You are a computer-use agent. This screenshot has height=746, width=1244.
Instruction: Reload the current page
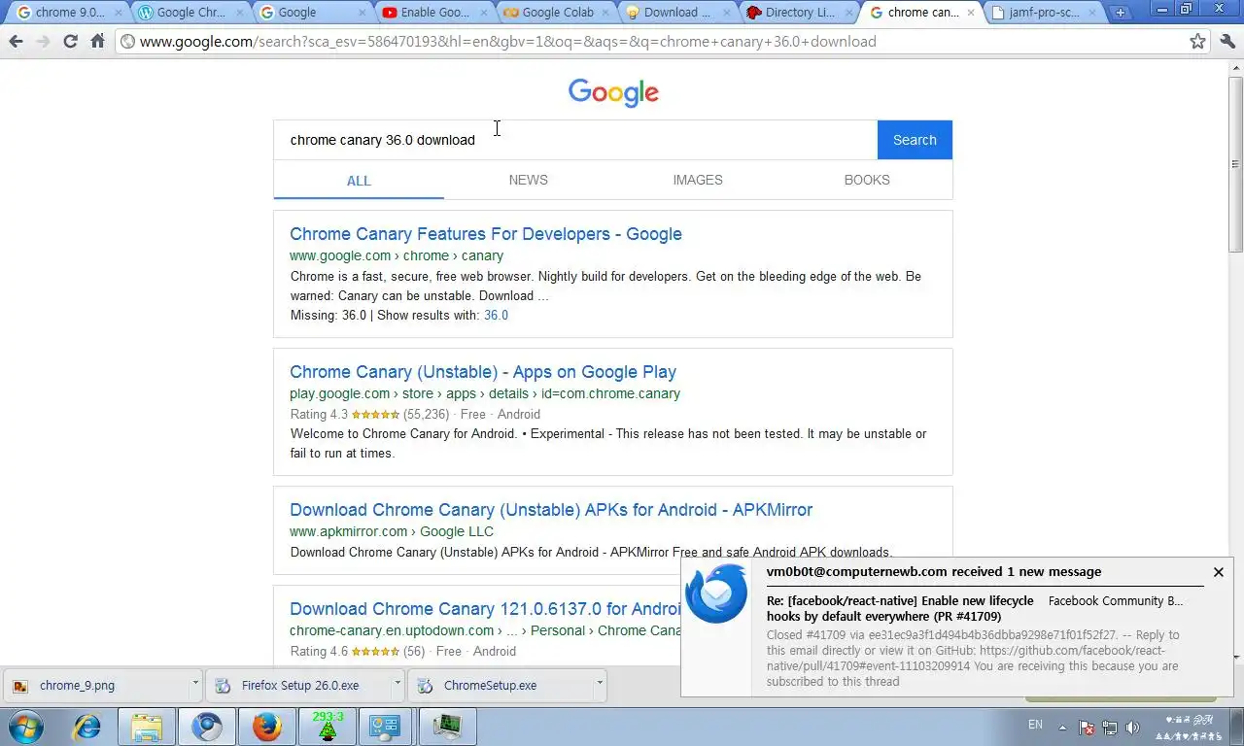click(x=70, y=42)
